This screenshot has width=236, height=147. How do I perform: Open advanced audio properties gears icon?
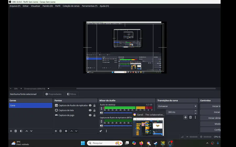tap(101, 131)
